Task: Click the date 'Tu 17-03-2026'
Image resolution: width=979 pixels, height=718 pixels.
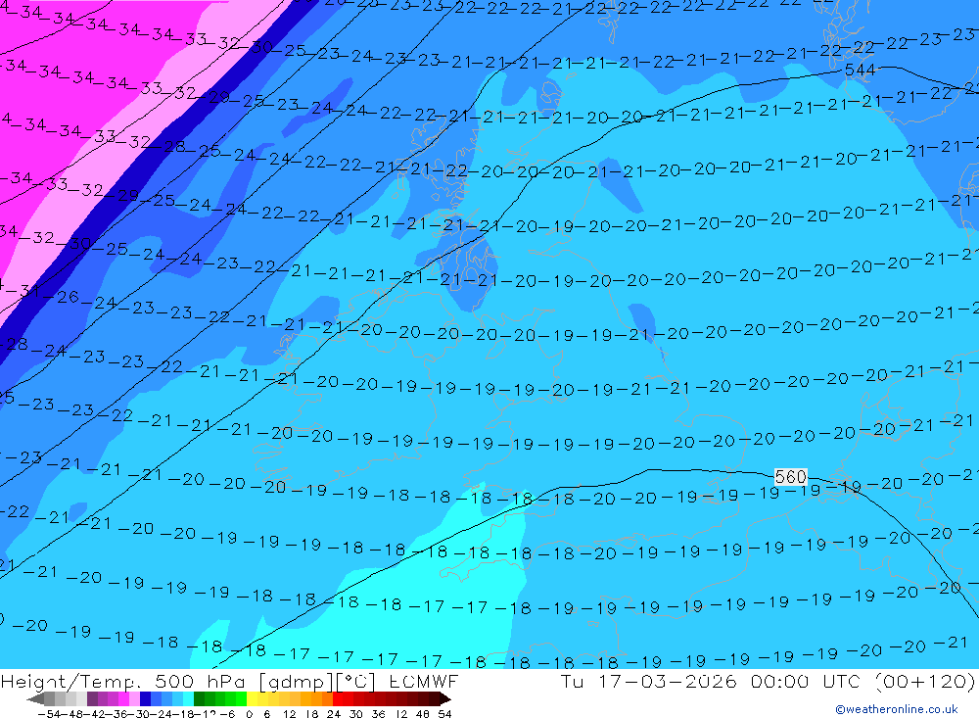Action: 649,681
